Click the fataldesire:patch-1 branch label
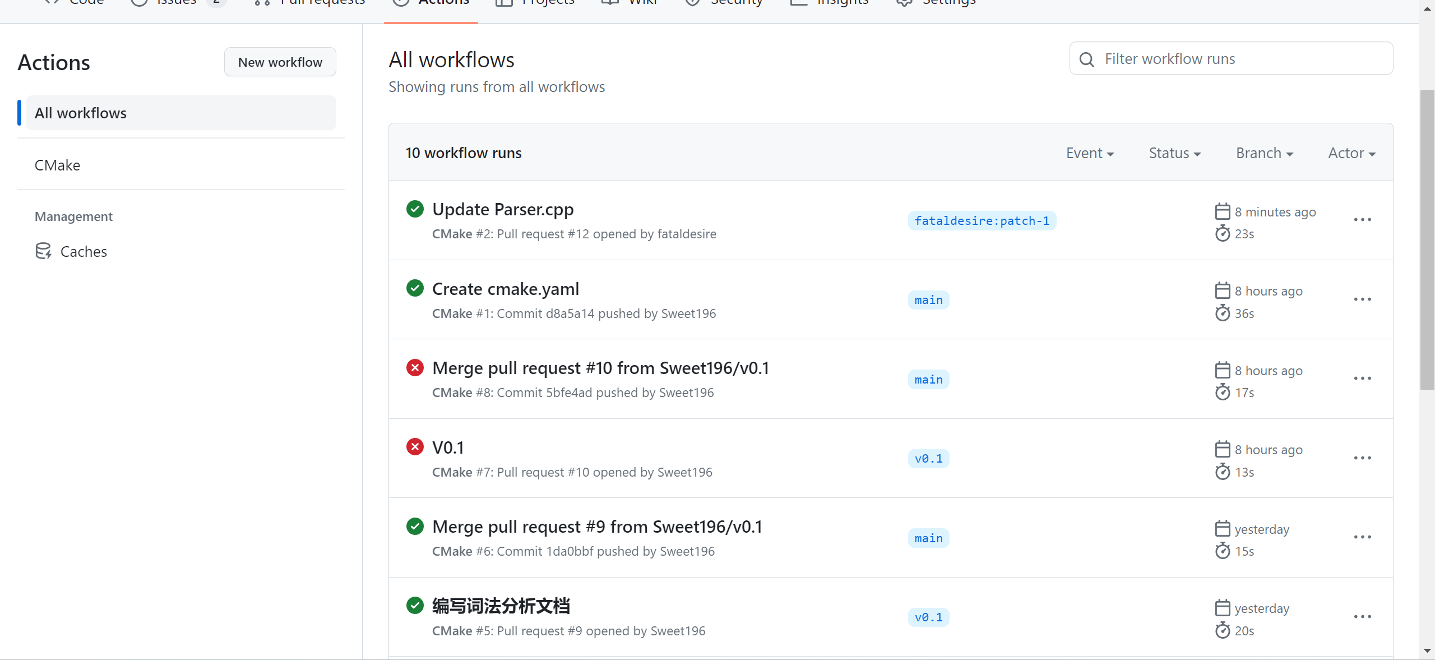 982,221
